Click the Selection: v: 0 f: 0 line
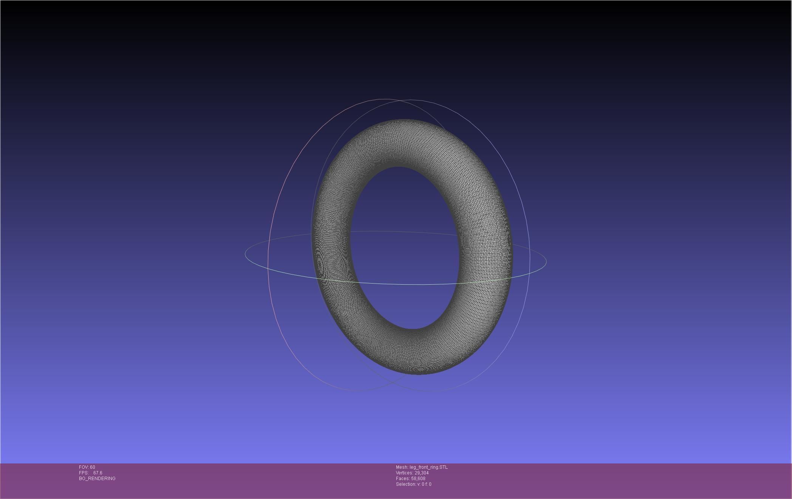 coord(413,484)
